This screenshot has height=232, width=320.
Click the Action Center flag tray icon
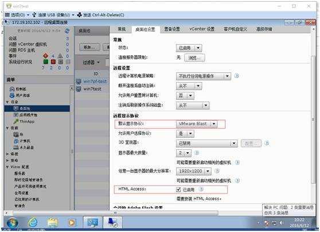click(267, 223)
